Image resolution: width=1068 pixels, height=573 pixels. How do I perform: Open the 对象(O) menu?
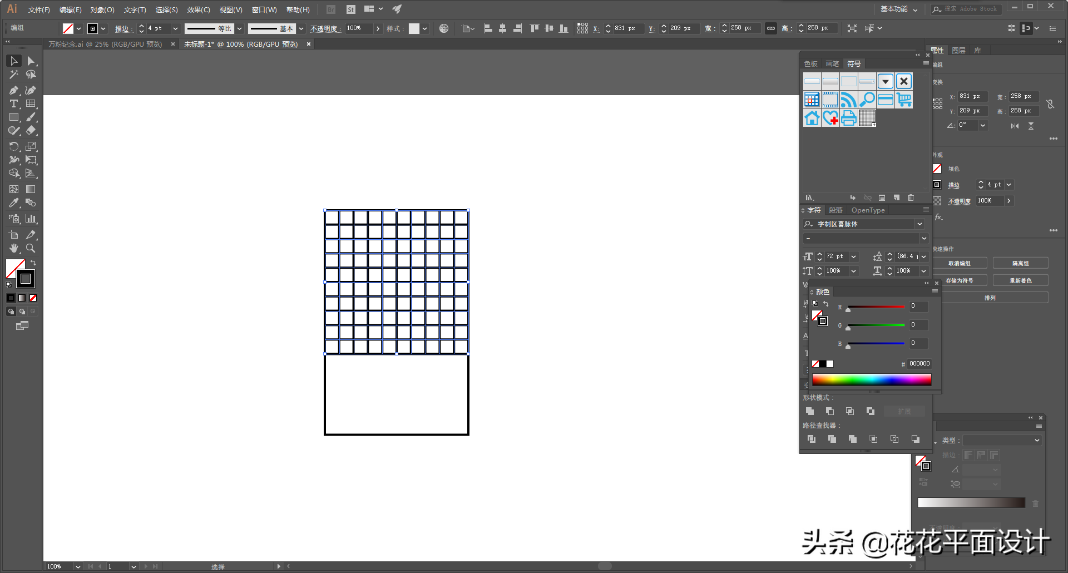point(102,10)
